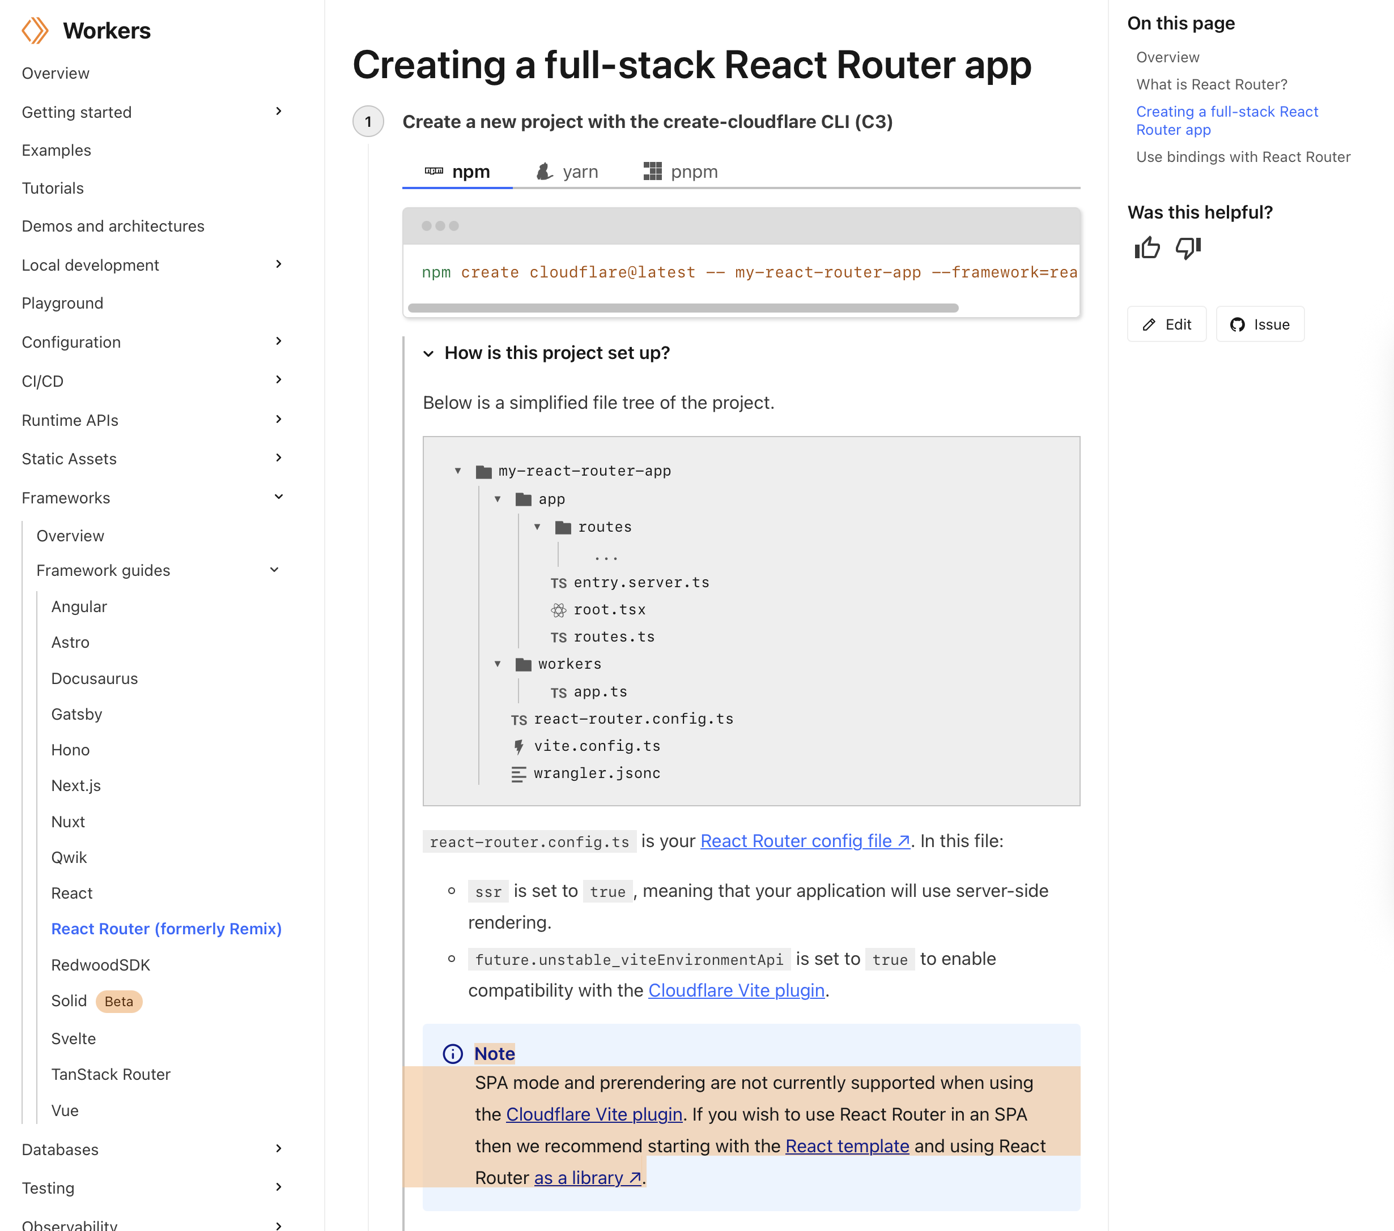This screenshot has height=1231, width=1394.
Task: Click the thumbs down feedback icon
Action: click(1188, 248)
